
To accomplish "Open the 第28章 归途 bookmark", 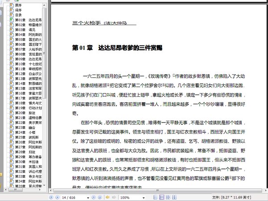I will [x=25, y=152].
